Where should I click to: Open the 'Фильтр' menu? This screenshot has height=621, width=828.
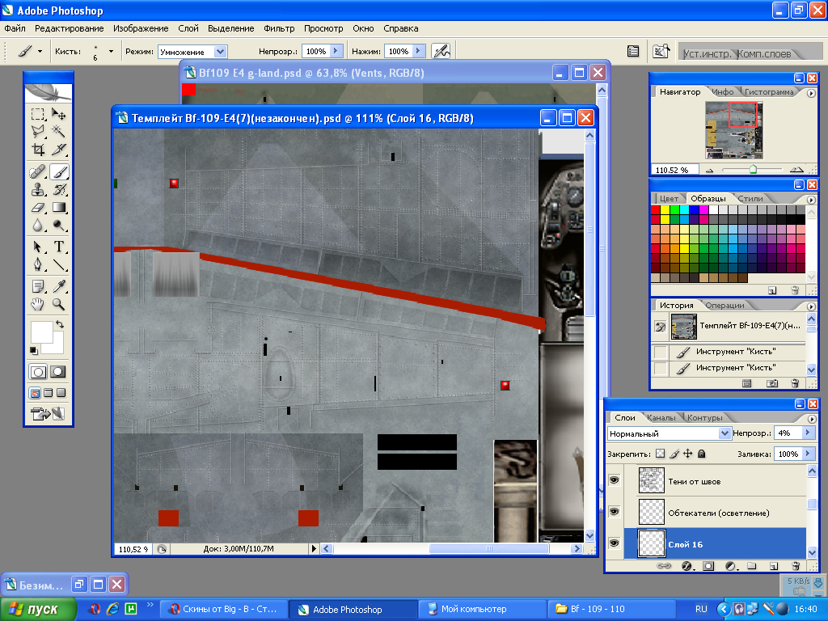click(279, 28)
